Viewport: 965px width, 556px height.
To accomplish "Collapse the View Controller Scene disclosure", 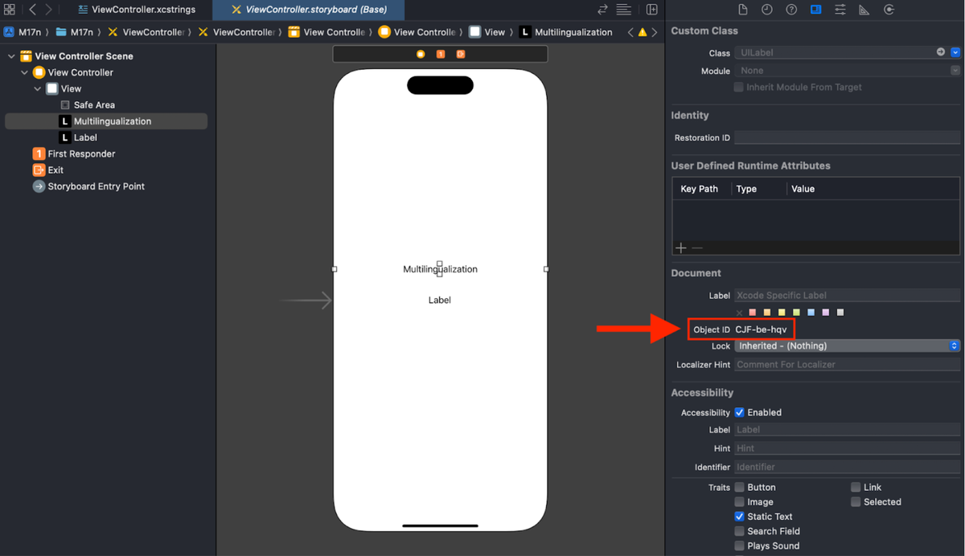I will 11,56.
